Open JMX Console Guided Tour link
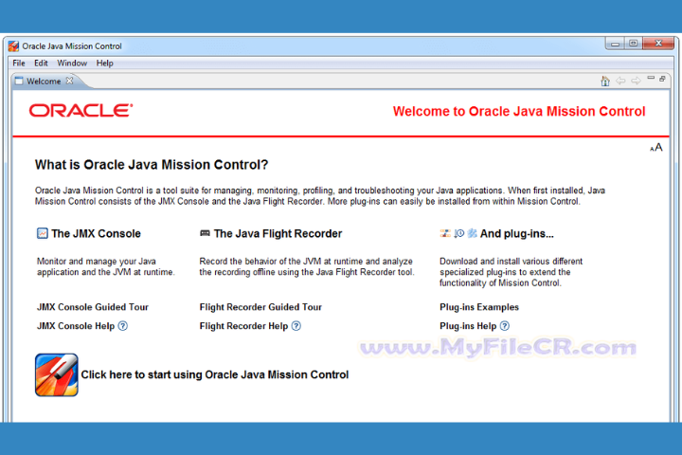Screen dimensions: 682x455 (x=93, y=307)
